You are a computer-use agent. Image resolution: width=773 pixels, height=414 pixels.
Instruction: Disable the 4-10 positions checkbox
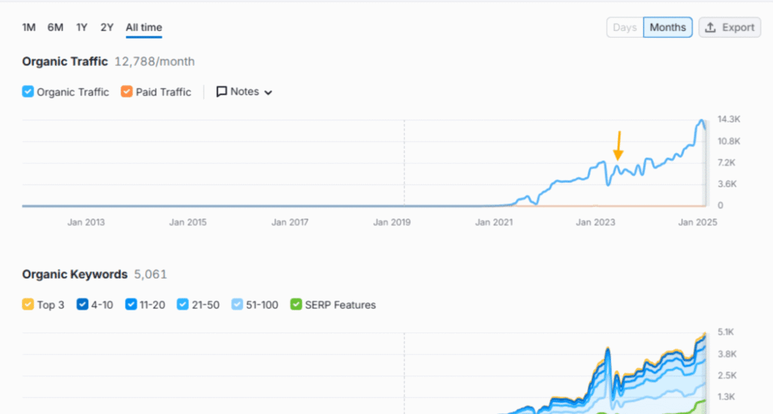click(x=82, y=305)
